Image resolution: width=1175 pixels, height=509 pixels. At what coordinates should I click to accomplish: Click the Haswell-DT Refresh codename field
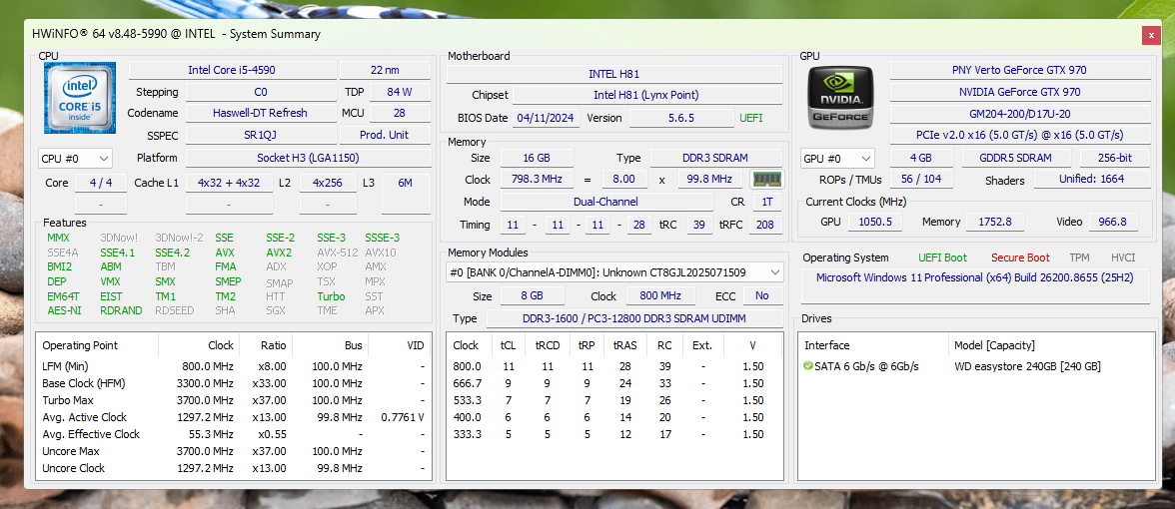pyautogui.click(x=260, y=113)
